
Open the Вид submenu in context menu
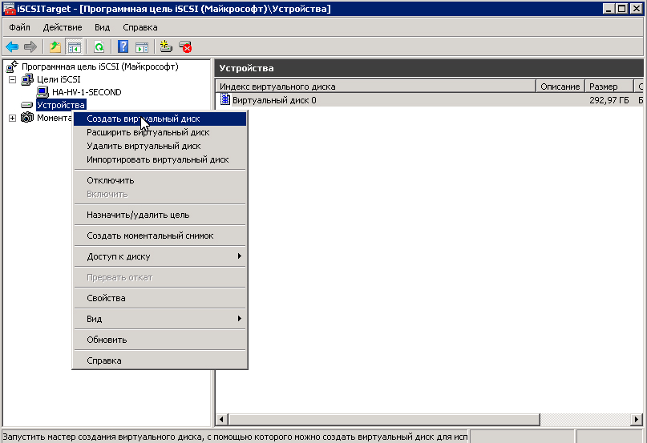[x=160, y=319]
